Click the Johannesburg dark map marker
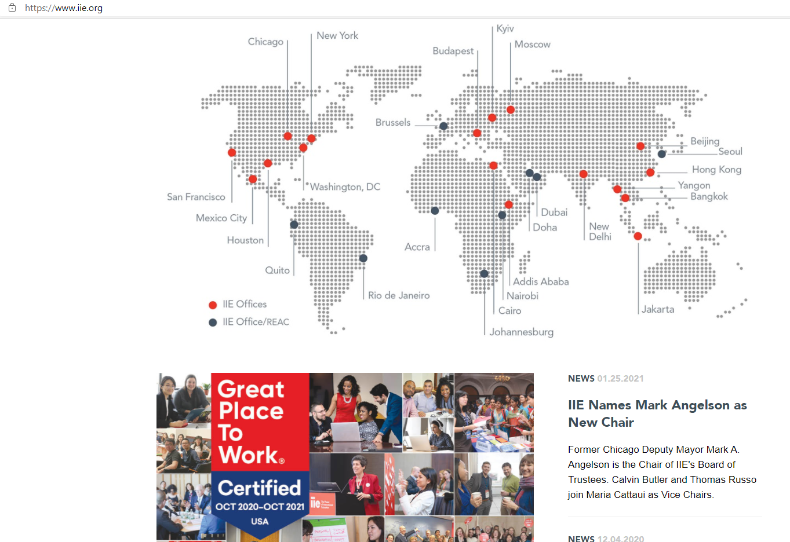The width and height of the screenshot is (790, 542). (484, 273)
